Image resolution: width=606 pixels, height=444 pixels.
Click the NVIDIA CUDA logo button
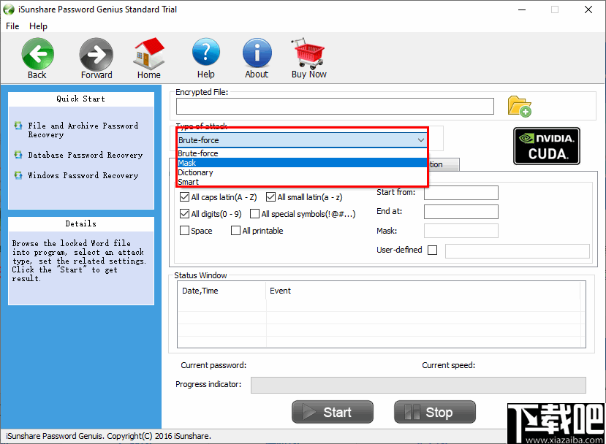pos(547,146)
